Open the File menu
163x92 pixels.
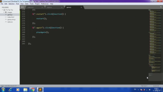tap(2, 4)
